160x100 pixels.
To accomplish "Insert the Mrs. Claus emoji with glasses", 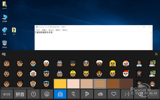I will click(126, 63).
